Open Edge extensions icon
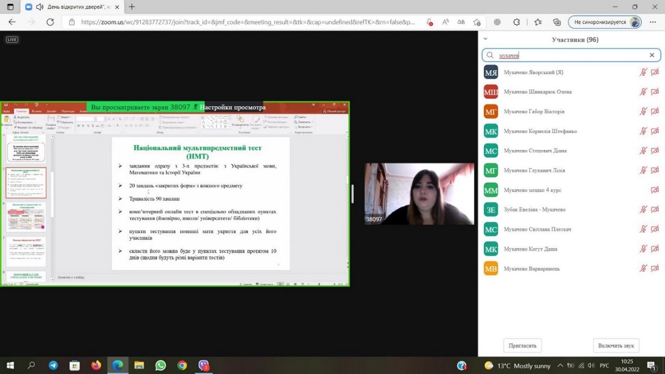This screenshot has width=665, height=374. pos(516,22)
